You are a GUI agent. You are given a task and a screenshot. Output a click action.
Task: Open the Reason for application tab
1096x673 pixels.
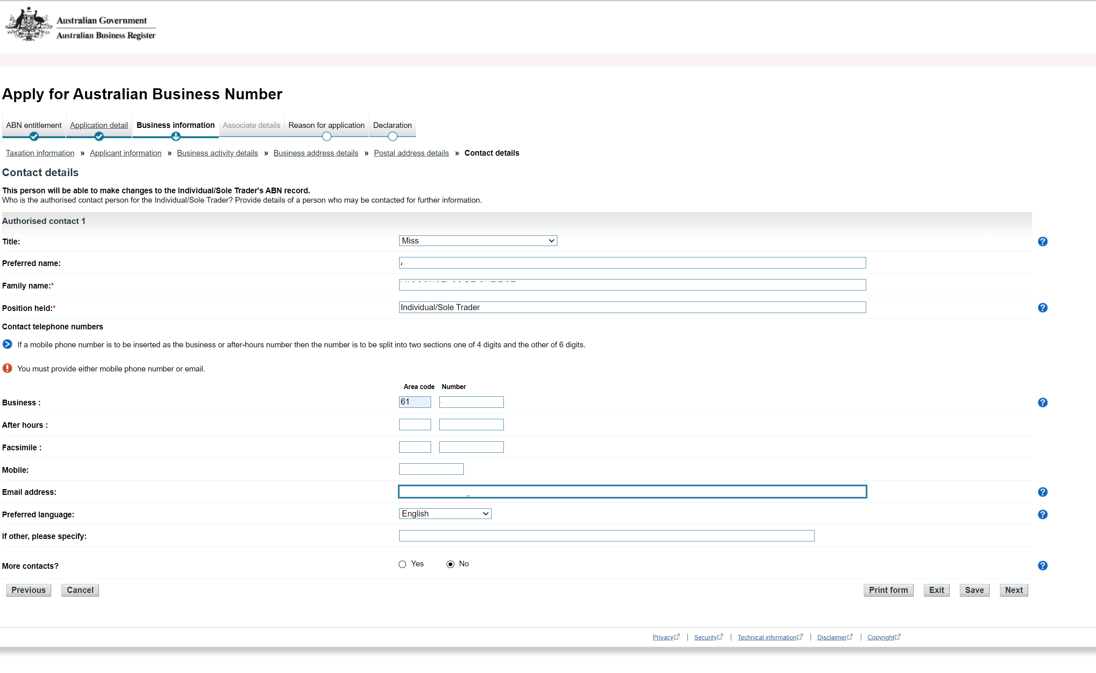pyautogui.click(x=326, y=125)
